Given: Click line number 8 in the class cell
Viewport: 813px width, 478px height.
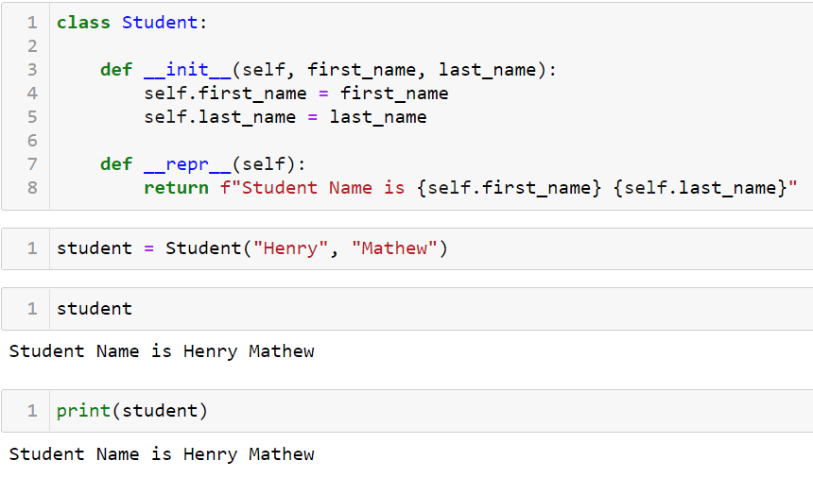Looking at the screenshot, I should coord(32,188).
